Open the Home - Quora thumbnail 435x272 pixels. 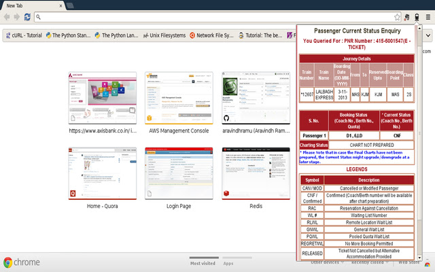pyautogui.click(x=103, y=173)
